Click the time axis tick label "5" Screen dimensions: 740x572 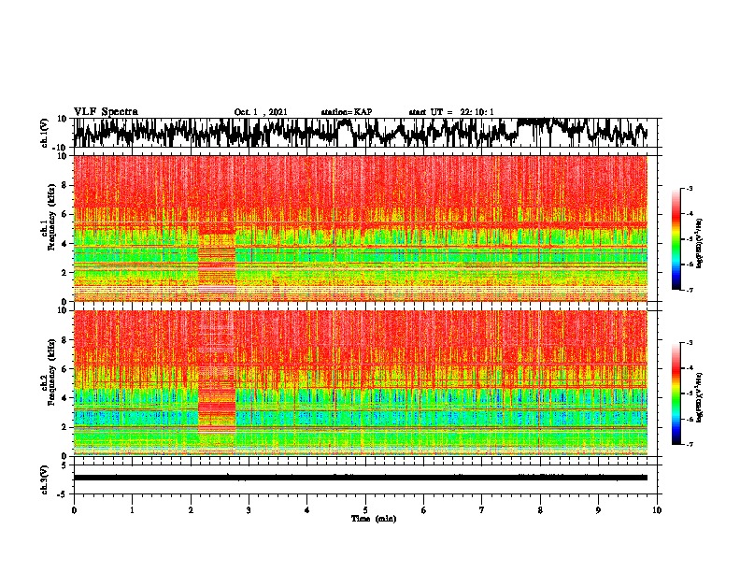coord(365,510)
